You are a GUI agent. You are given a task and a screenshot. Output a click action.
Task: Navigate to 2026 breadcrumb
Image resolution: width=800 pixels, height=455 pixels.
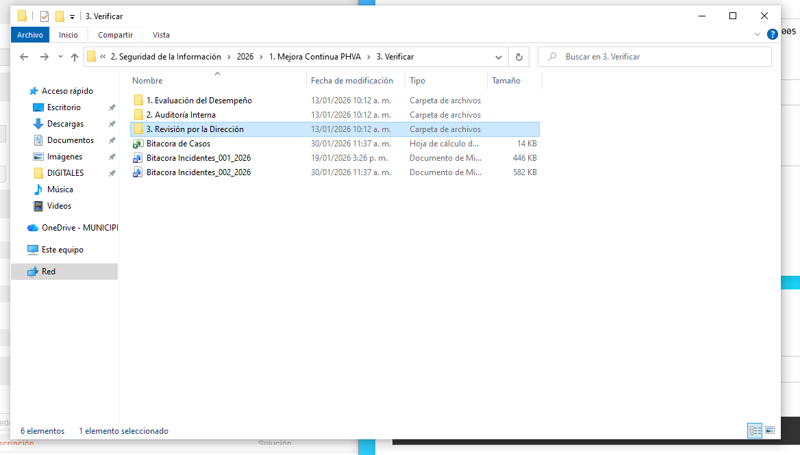point(245,57)
